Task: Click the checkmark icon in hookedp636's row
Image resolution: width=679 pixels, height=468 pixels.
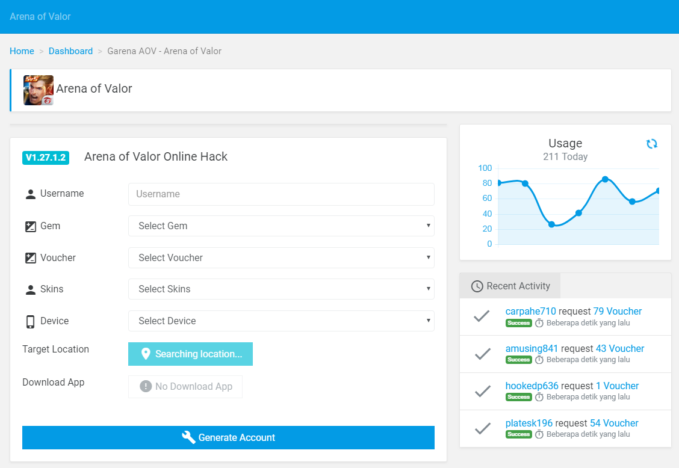Action: 482,391
